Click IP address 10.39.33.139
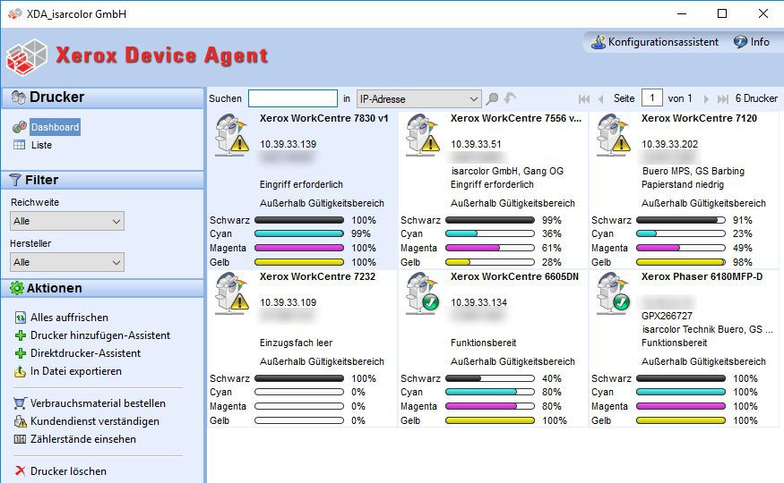Image resolution: width=784 pixels, height=483 pixels. pos(288,144)
